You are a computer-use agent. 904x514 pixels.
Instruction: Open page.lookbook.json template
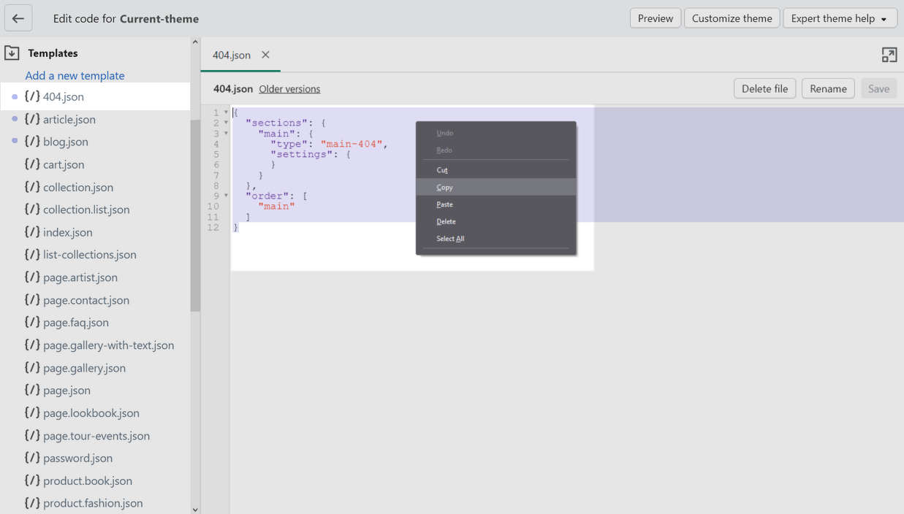point(91,413)
